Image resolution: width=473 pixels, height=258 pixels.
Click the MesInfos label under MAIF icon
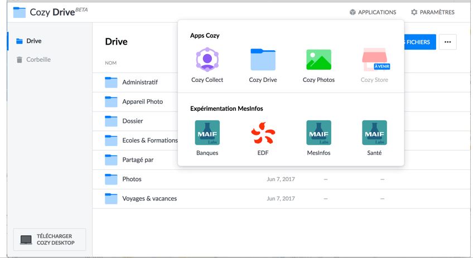pyautogui.click(x=318, y=153)
